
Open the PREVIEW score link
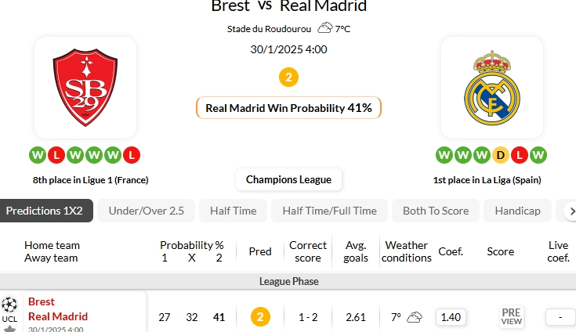[511, 317]
